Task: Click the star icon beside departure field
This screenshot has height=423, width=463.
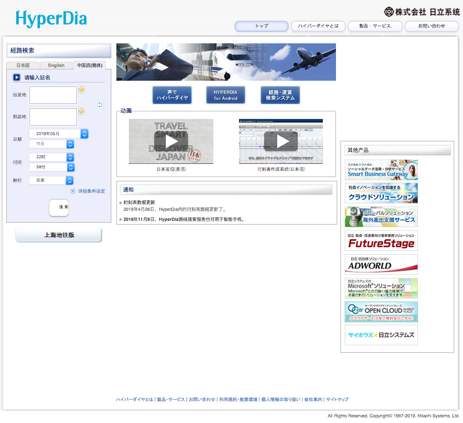Action: tap(81, 89)
